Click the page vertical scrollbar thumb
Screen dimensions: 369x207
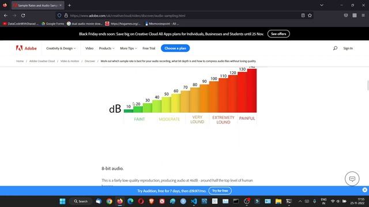click(x=368, y=85)
